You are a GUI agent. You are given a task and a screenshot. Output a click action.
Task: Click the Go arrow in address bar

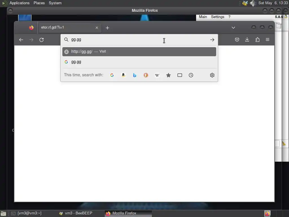(212, 40)
